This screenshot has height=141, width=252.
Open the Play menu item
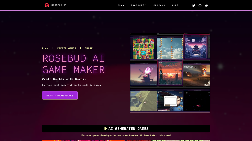[121, 5]
